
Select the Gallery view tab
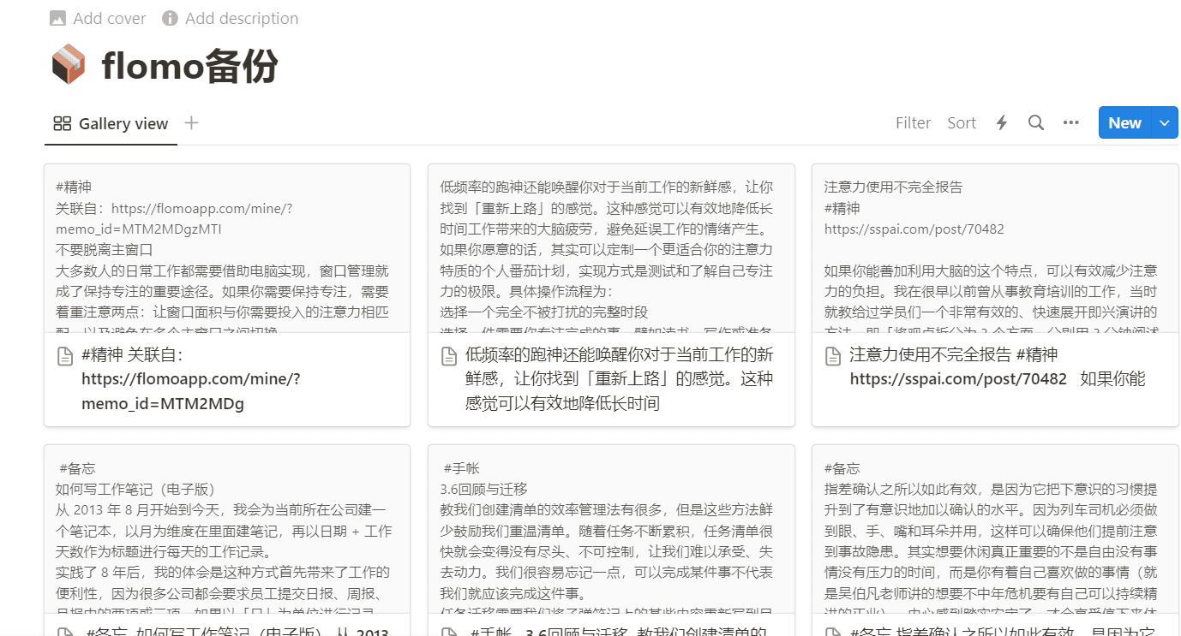click(111, 124)
